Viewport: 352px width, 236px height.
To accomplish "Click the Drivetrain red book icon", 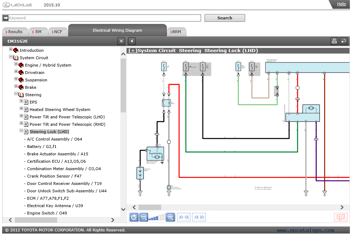I will coord(21,73).
